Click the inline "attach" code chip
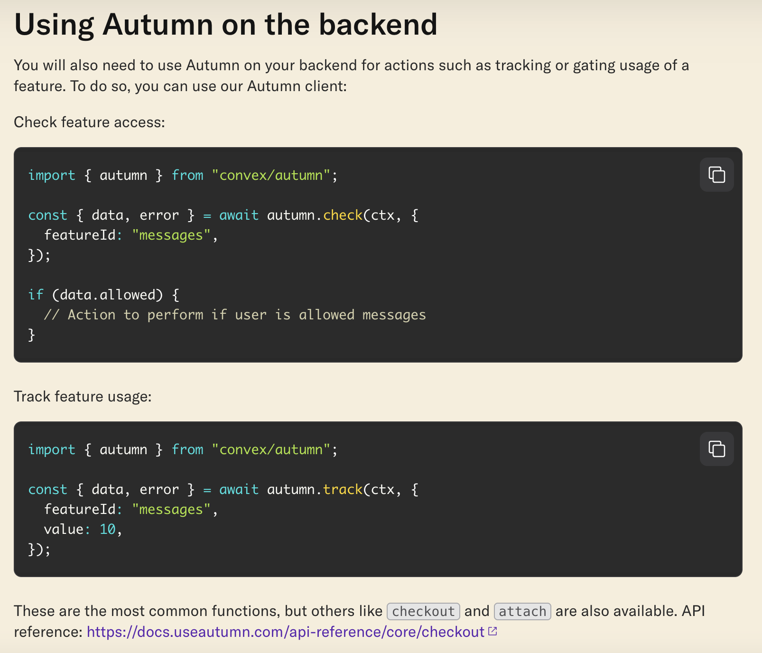 [x=522, y=611]
